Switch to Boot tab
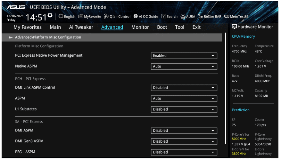The height and width of the screenshot is (159, 281). click(x=162, y=27)
